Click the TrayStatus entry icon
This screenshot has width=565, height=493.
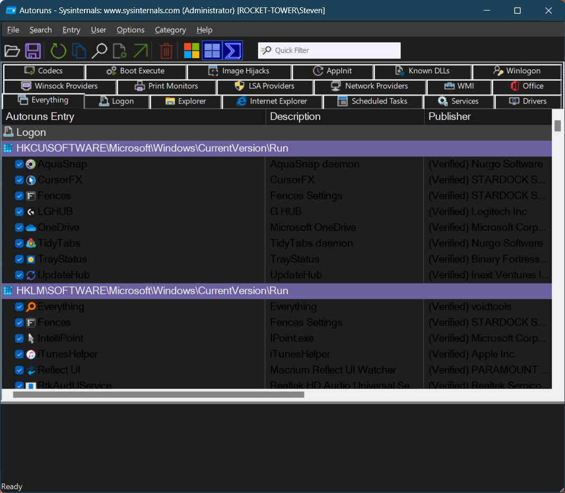point(31,259)
